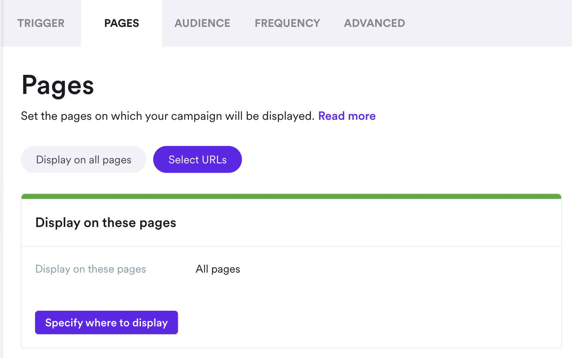
Task: Open the ADVANCED settings tab
Action: coord(374,23)
